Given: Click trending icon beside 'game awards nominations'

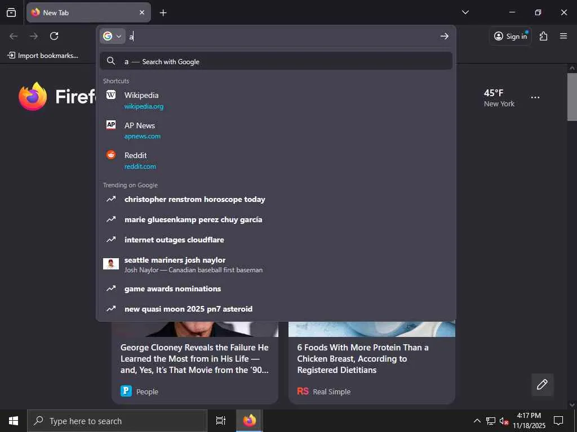Looking at the screenshot, I should pos(111,289).
